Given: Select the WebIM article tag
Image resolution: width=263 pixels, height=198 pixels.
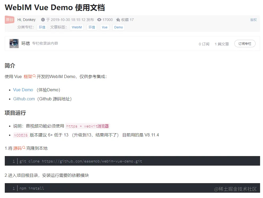Looking at the screenshot, I should (77, 27).
